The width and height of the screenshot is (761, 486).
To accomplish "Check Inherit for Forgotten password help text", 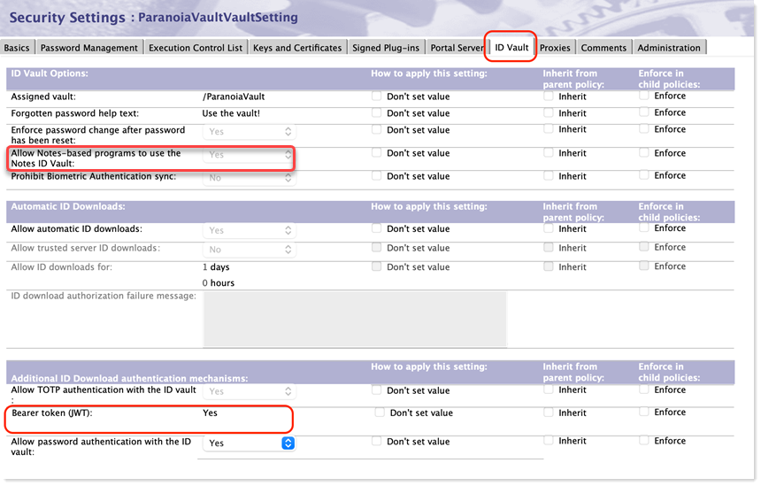I will tap(549, 112).
